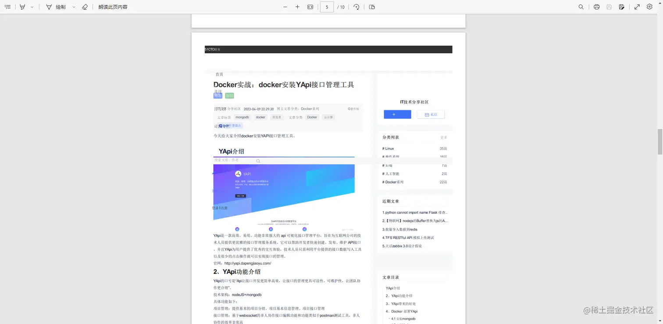Click the 更多 link beside 分类列表
This screenshot has width=663, height=324.
[x=444, y=137]
